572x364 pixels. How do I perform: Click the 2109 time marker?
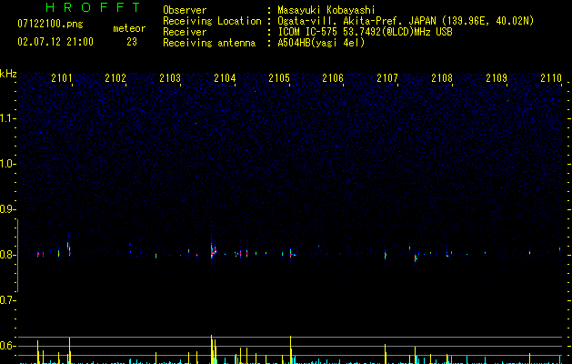pyautogui.click(x=497, y=78)
